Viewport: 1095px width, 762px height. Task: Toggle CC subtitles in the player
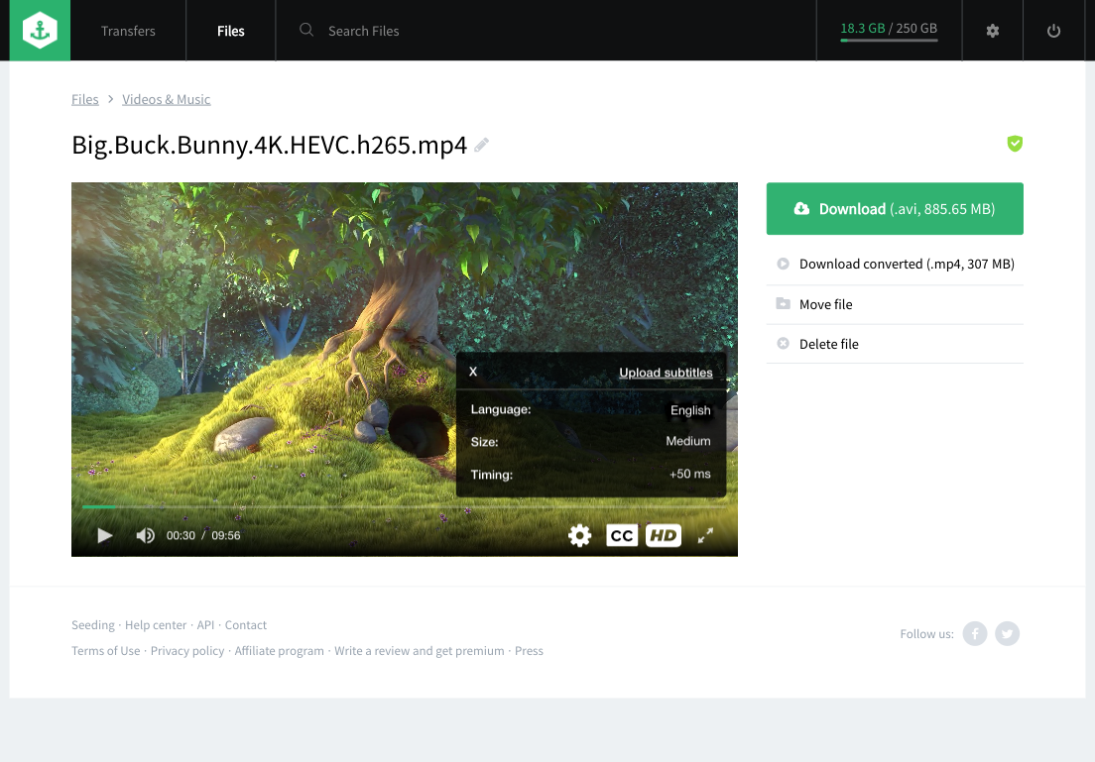tap(622, 536)
